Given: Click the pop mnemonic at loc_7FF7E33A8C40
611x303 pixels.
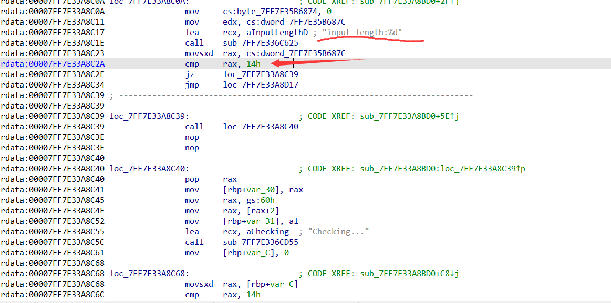Looking at the screenshot, I should tap(191, 179).
